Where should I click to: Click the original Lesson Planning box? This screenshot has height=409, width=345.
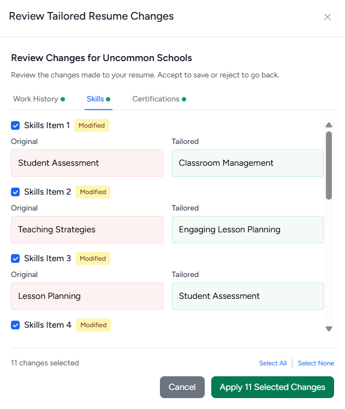(x=87, y=296)
